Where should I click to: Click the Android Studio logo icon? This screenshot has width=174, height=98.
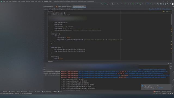pos(1,1)
